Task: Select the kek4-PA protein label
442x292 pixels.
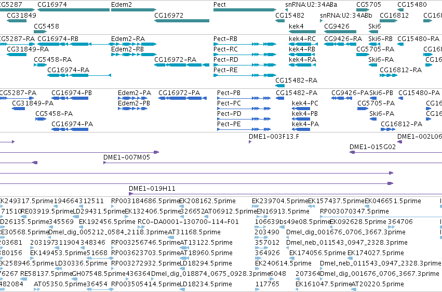Action: click(305, 124)
